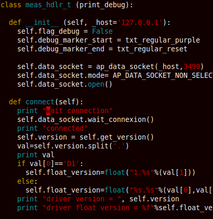213x219 pixels.
Task: Click "driver float version = %f" string
Action: 98,208
